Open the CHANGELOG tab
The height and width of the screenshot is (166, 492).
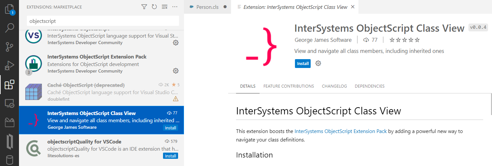334,86
